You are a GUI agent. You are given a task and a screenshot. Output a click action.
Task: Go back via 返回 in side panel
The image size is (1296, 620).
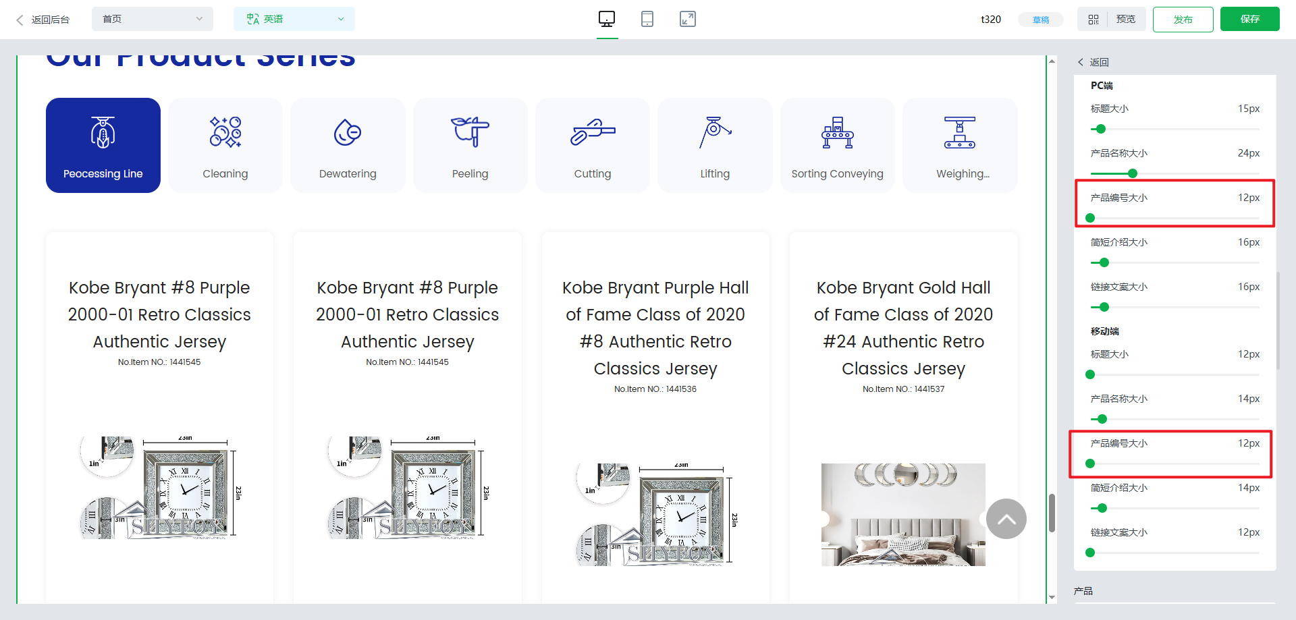coord(1093,62)
